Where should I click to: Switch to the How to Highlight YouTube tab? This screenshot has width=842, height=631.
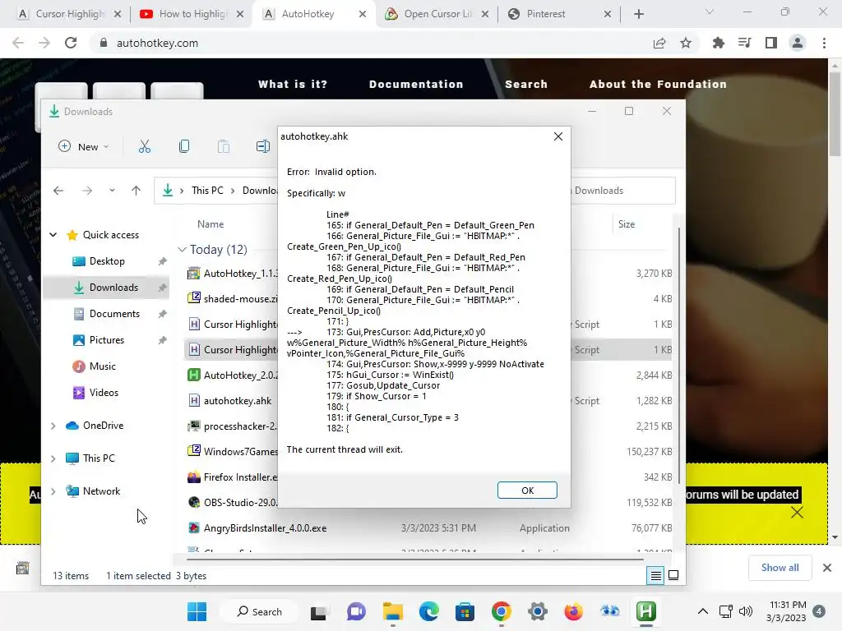[192, 14]
